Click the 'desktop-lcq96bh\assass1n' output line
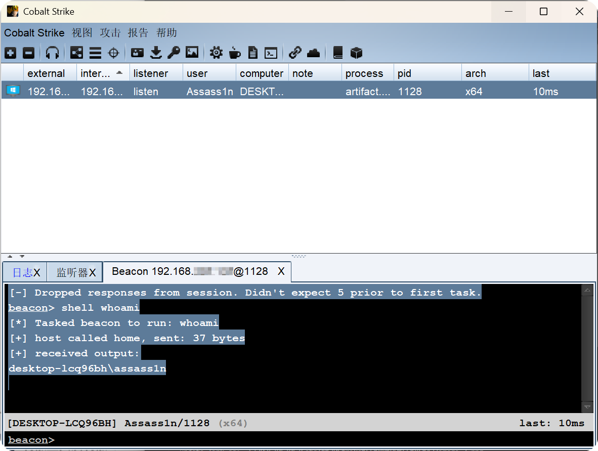Screen dimensions: 598x451 click(88, 368)
